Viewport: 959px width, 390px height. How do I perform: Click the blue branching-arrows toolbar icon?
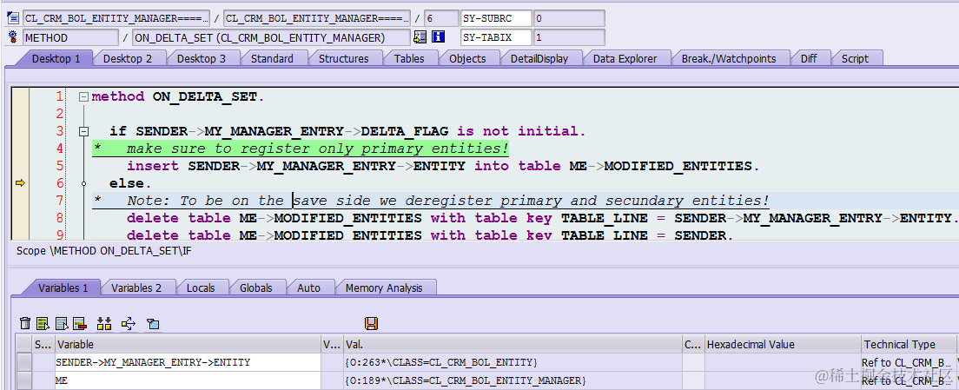[x=129, y=323]
